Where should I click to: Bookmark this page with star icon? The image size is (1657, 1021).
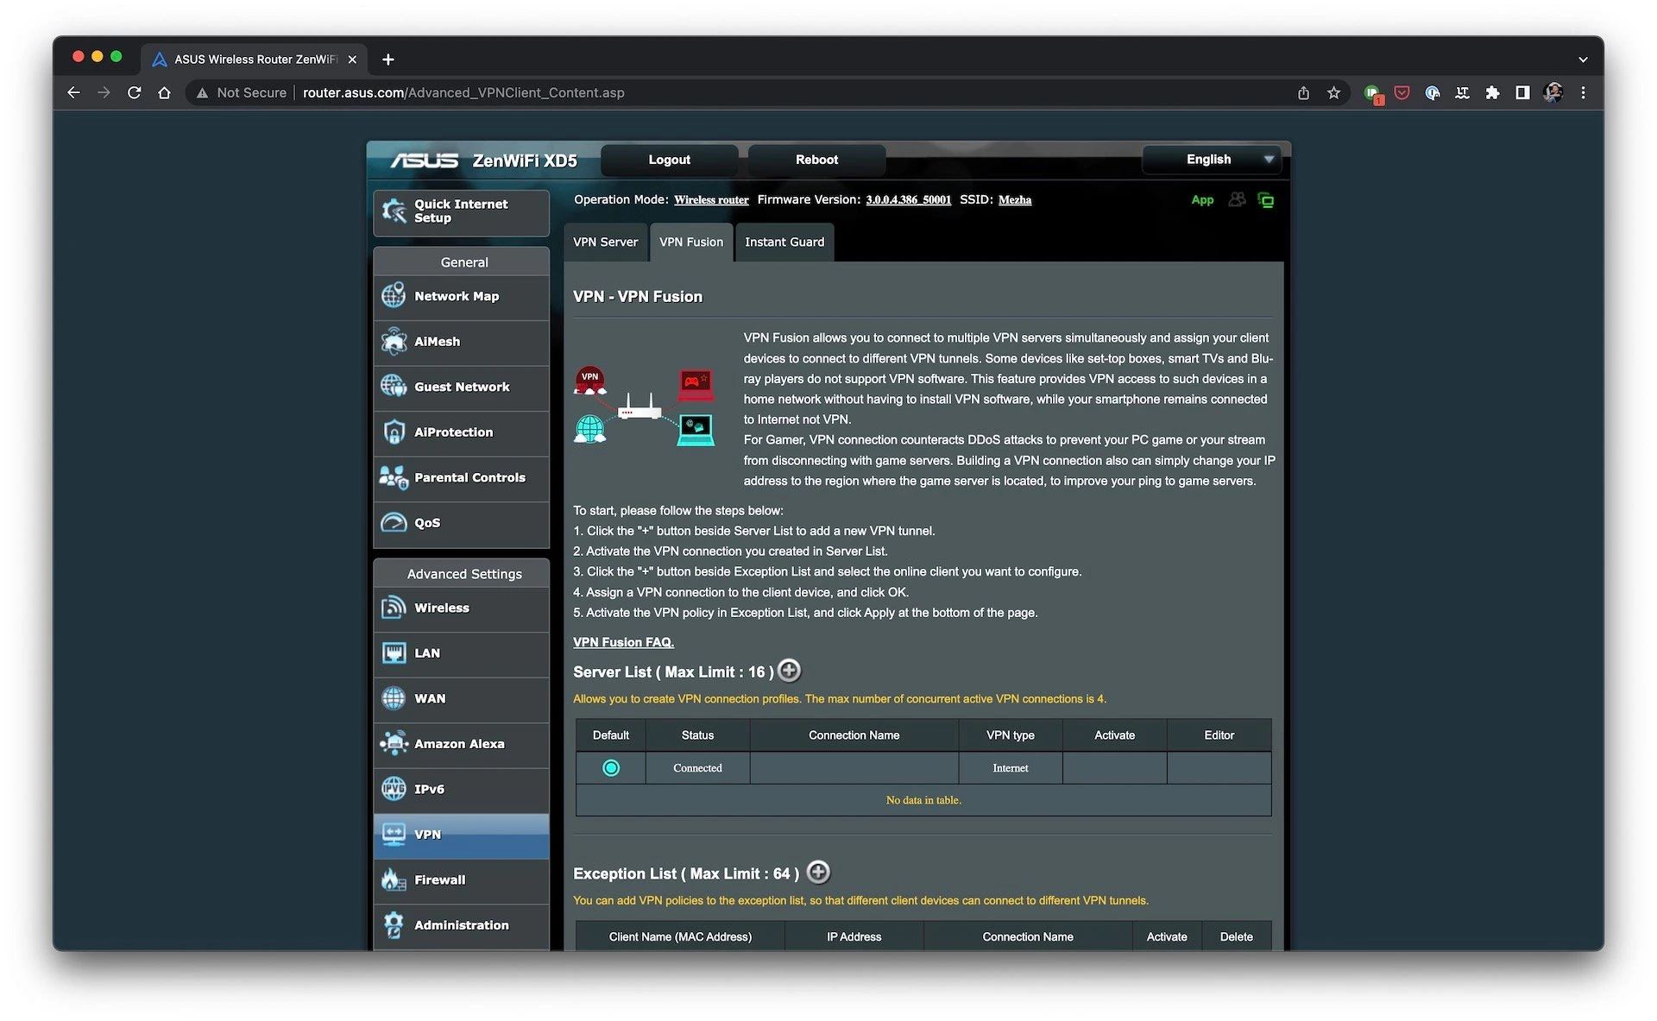coord(1333,92)
